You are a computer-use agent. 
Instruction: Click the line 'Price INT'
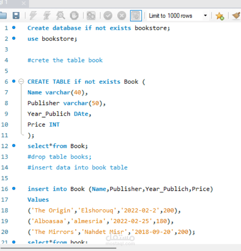click(x=43, y=125)
